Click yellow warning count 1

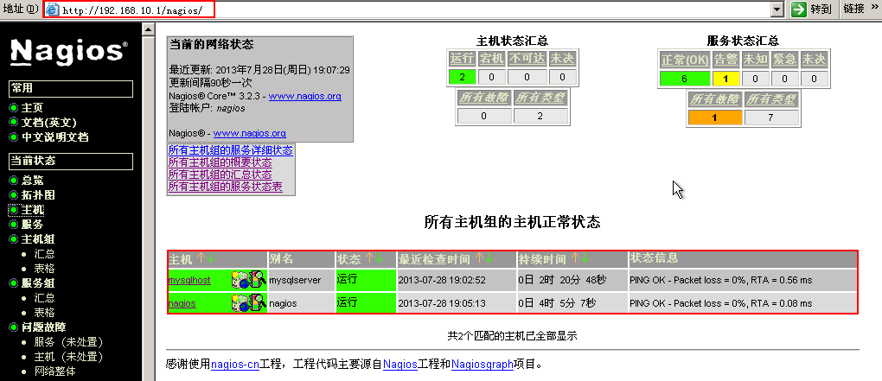[x=726, y=79]
